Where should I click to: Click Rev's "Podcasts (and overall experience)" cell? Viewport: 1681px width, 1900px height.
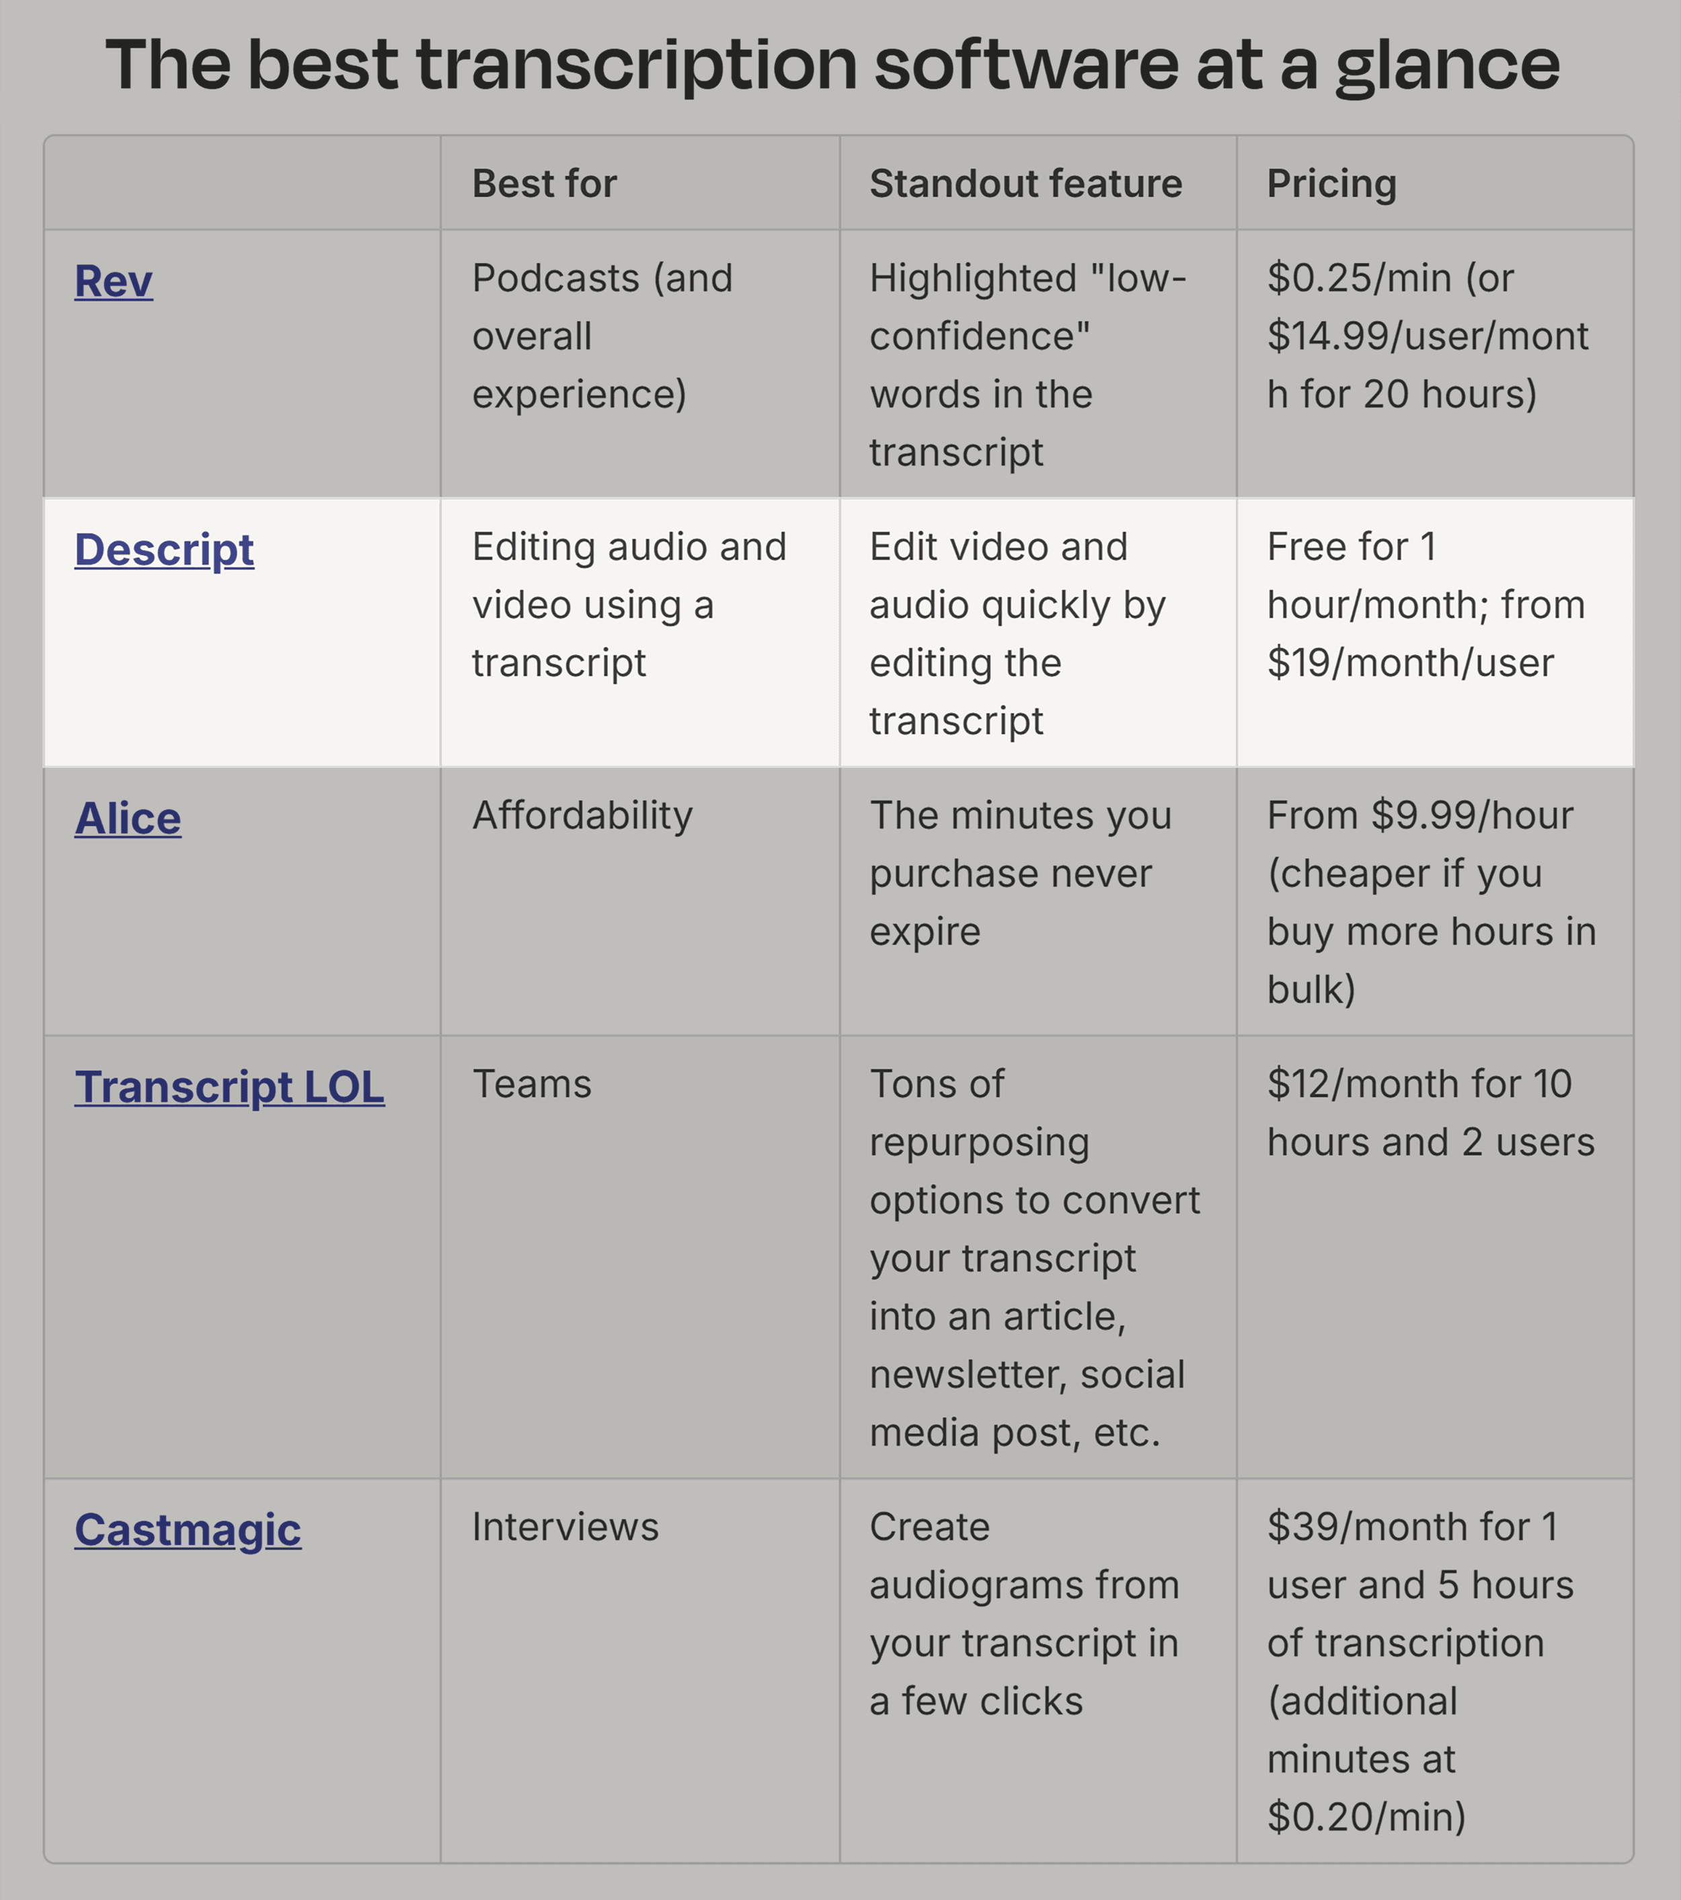click(x=602, y=336)
